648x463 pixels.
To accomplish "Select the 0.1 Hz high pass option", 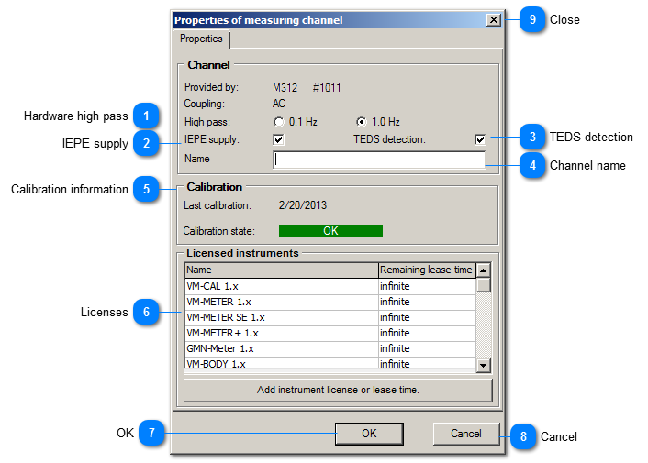I will pyautogui.click(x=279, y=122).
